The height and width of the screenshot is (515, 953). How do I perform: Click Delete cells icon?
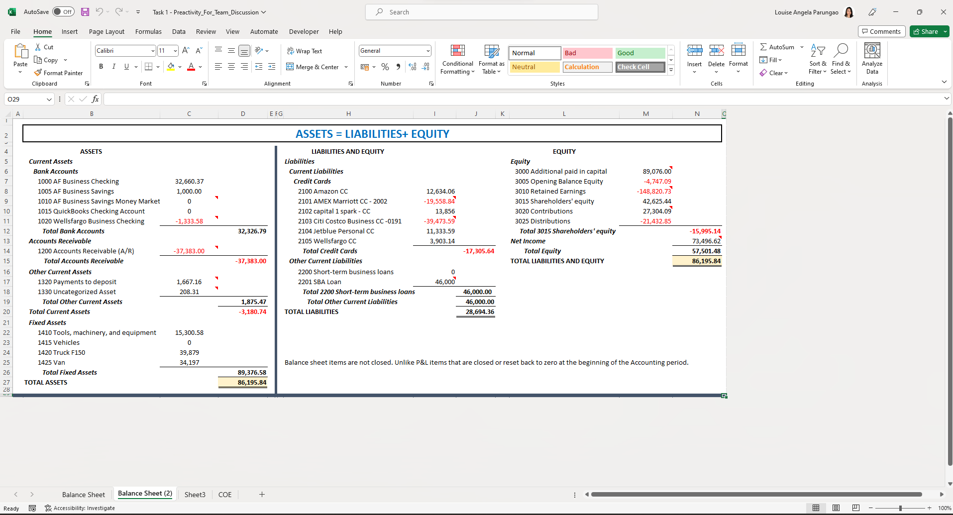tap(716, 50)
